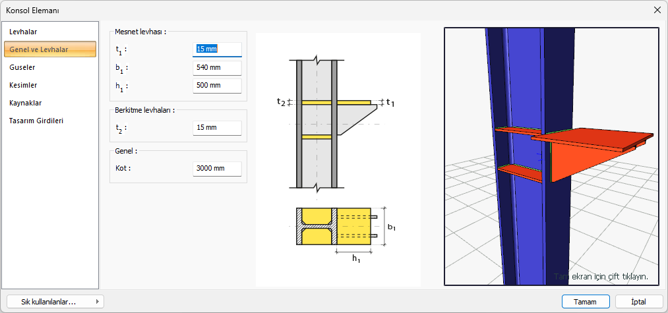
Task: Click the Kot label text
Action: pyautogui.click(x=123, y=168)
